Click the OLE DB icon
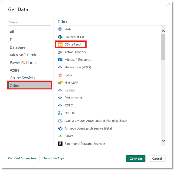 (x=60, y=113)
